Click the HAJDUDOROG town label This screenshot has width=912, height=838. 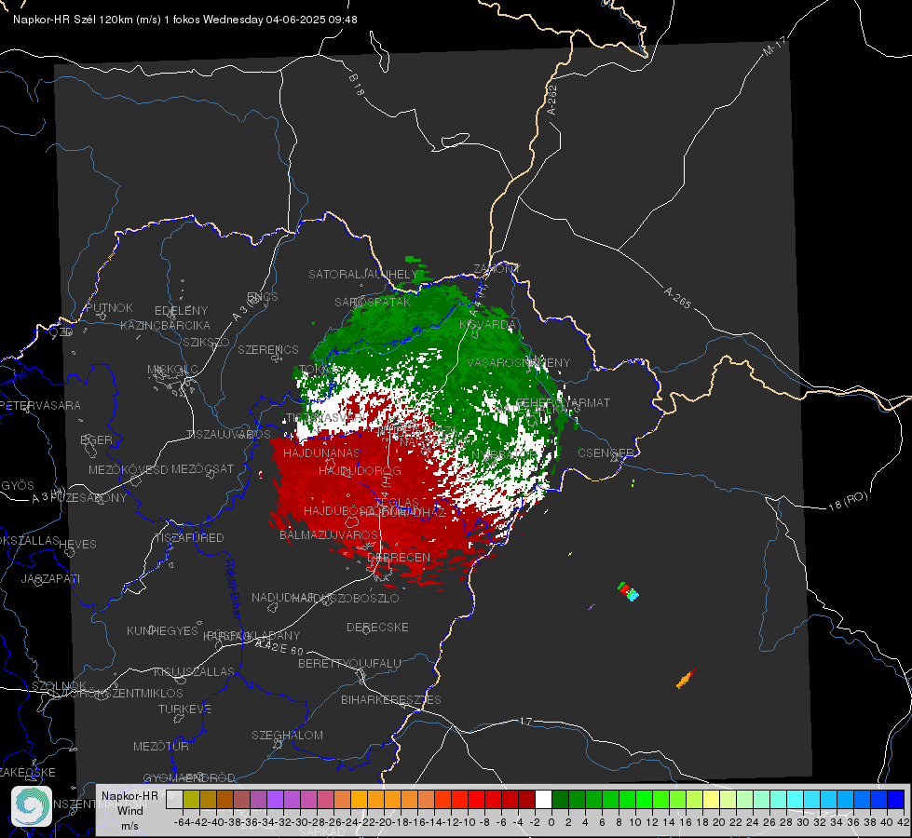tap(360, 471)
